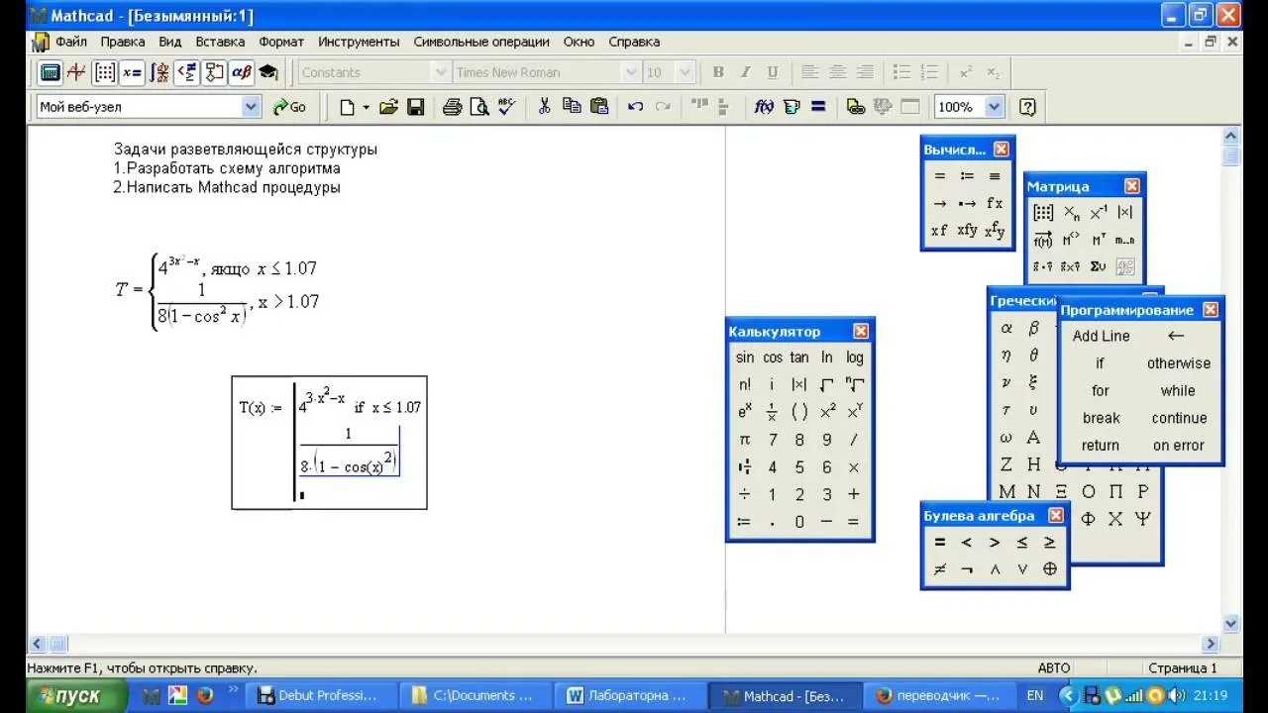Click the Evaluation toolbar x= icon
1268x713 pixels.
point(132,72)
